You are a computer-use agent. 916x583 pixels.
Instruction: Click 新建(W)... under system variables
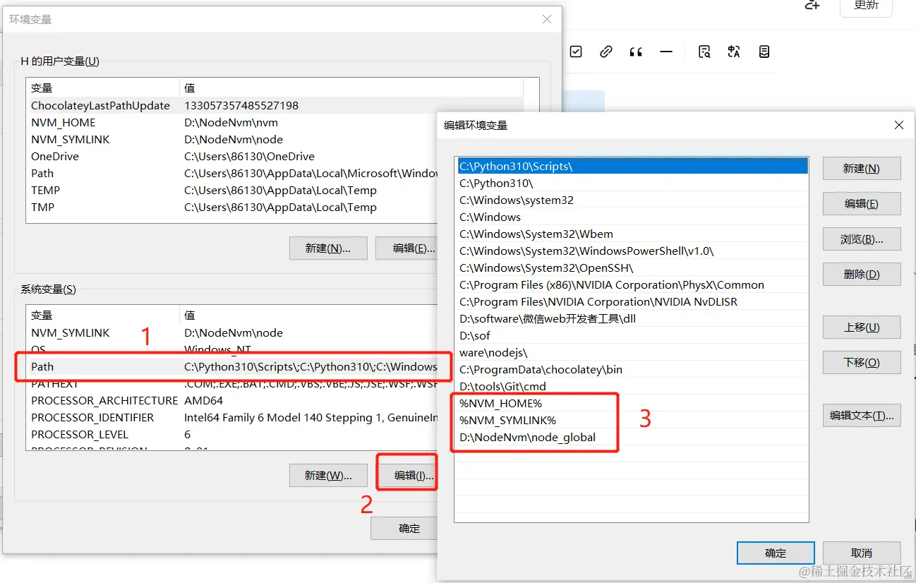tap(328, 475)
